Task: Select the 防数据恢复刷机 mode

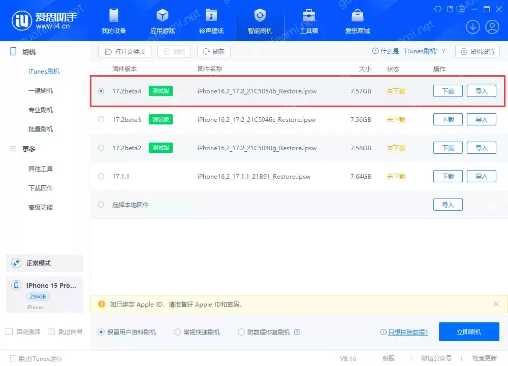Action: (x=241, y=331)
